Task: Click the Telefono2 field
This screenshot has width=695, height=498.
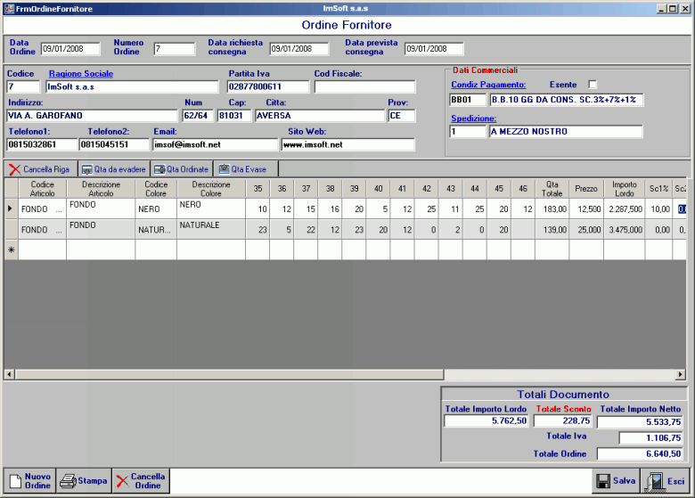Action: [x=114, y=144]
